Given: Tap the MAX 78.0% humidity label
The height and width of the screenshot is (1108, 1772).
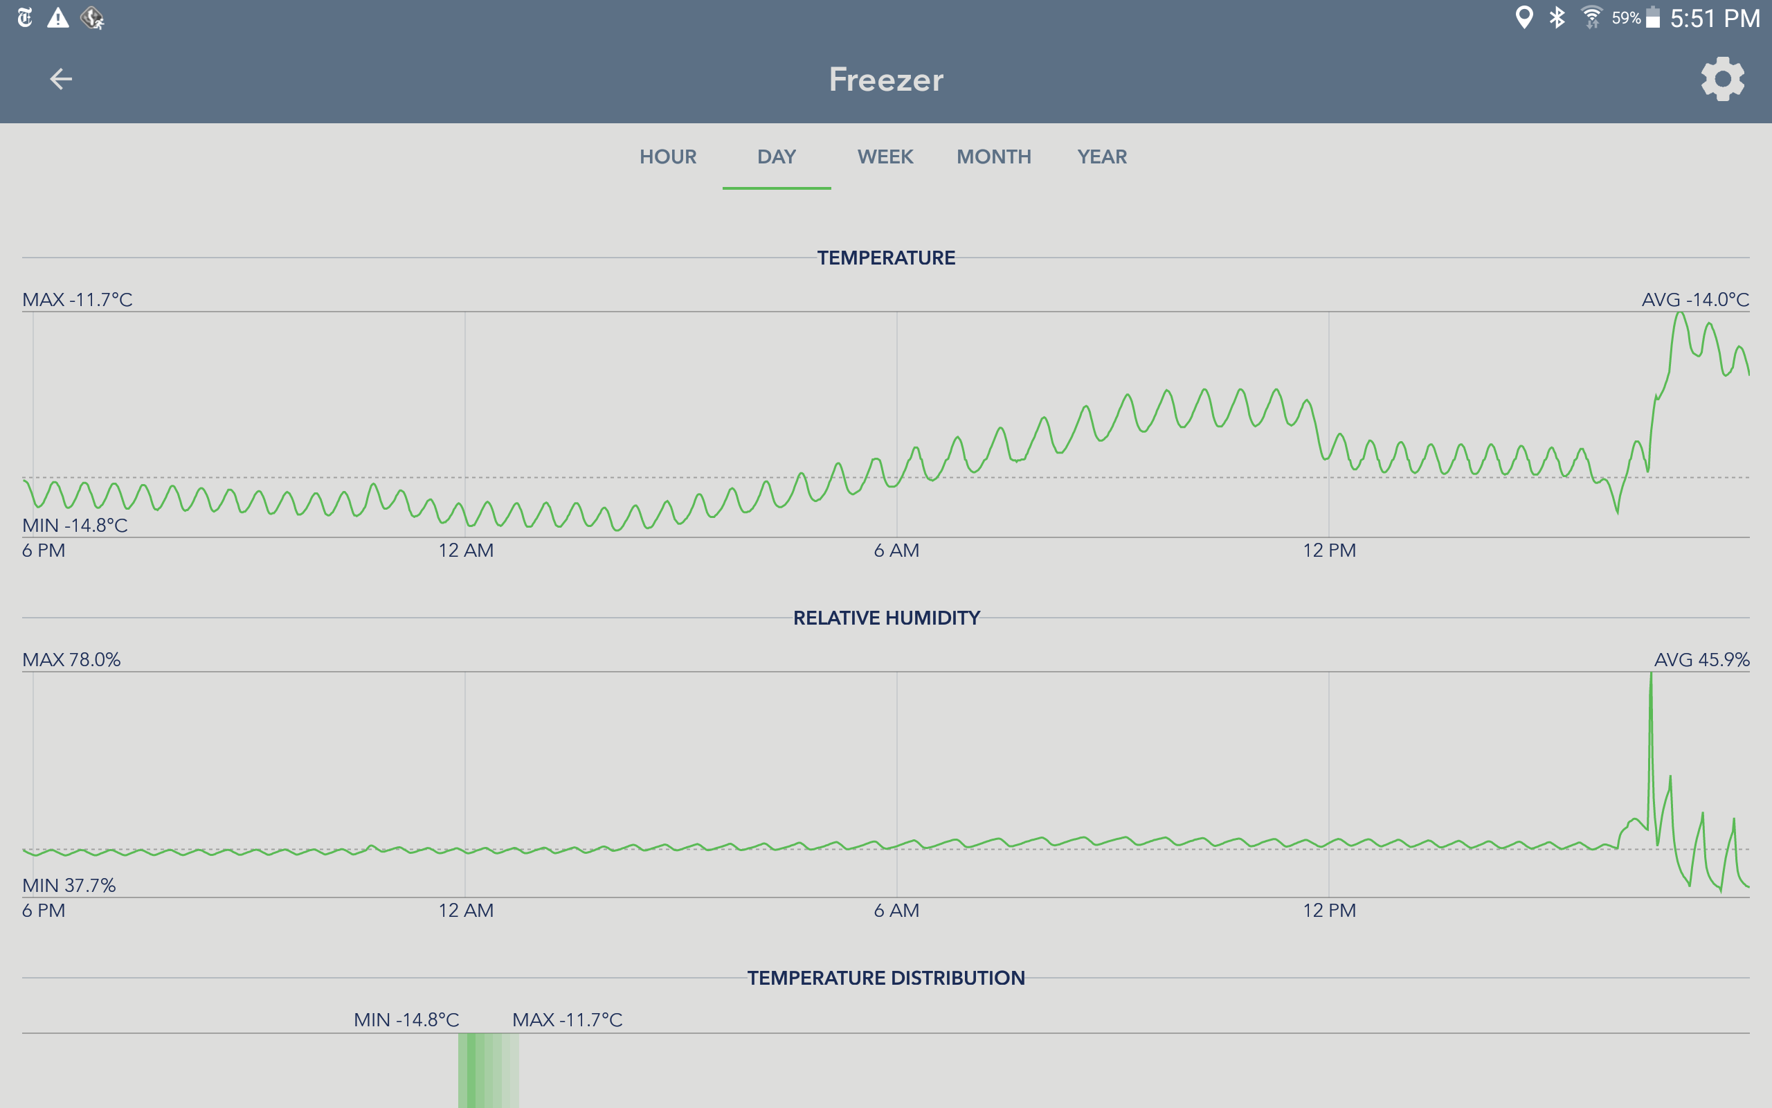Looking at the screenshot, I should (71, 659).
